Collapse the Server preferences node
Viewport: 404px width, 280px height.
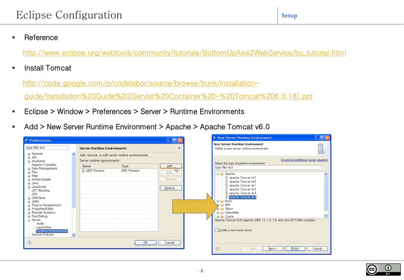(29, 220)
